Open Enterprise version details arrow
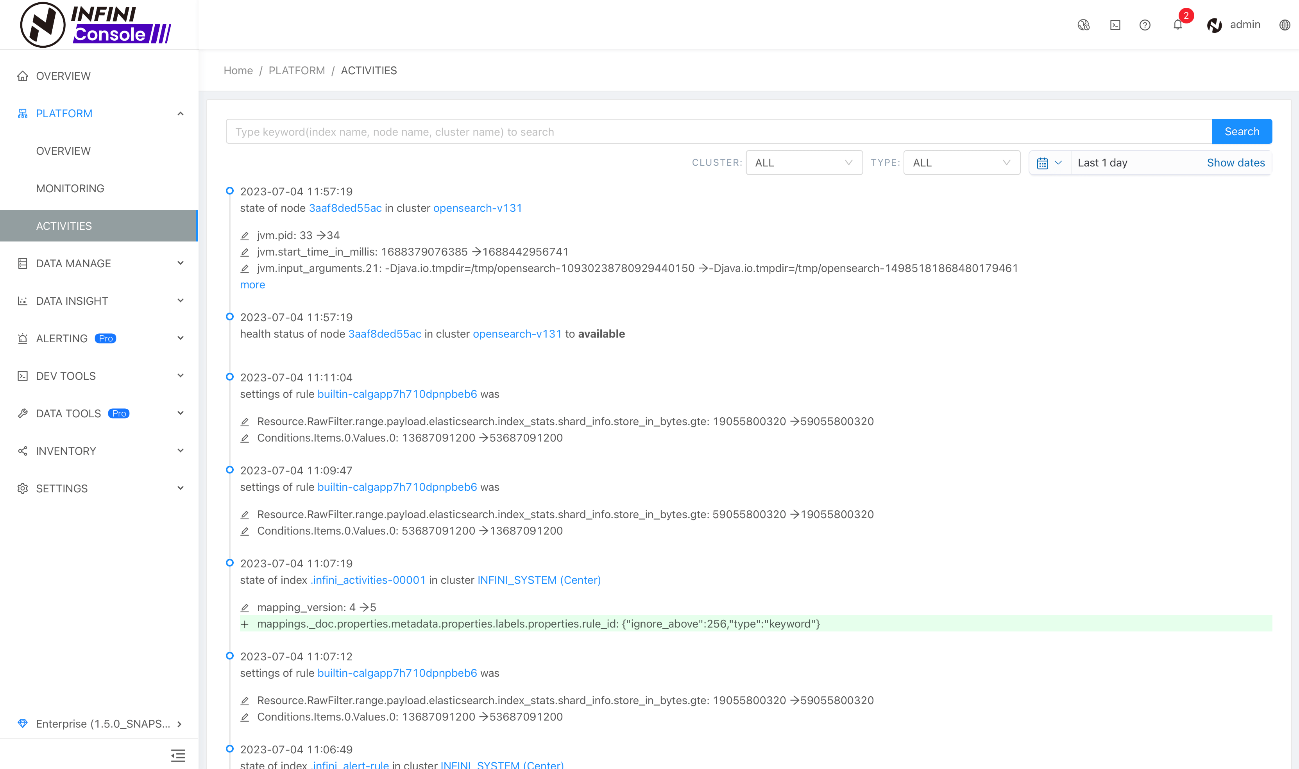 point(179,724)
